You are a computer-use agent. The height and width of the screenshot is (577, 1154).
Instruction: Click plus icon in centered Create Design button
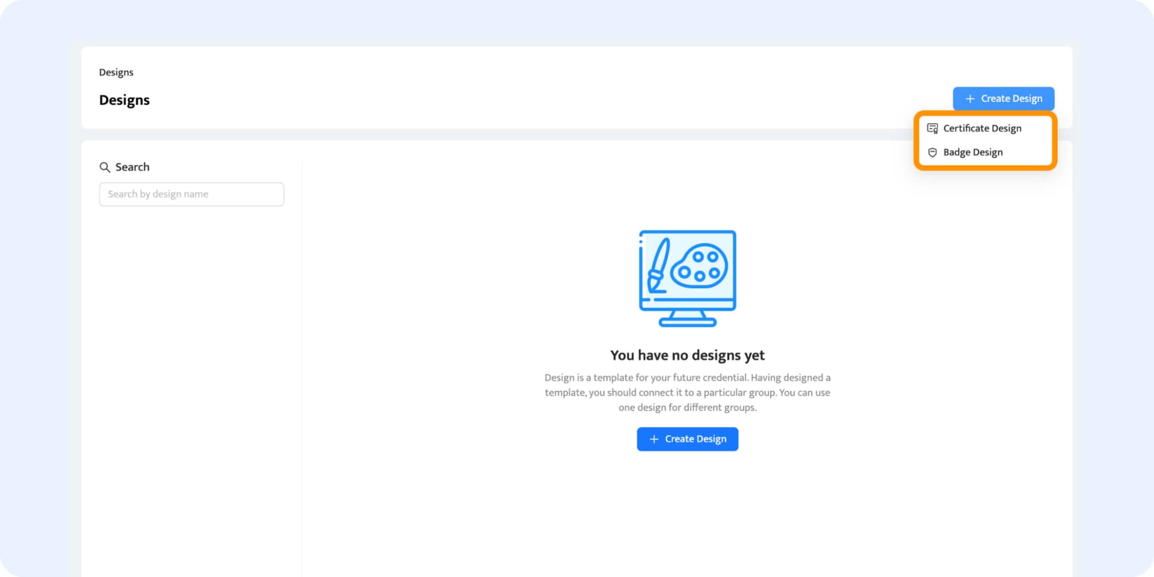tap(654, 439)
